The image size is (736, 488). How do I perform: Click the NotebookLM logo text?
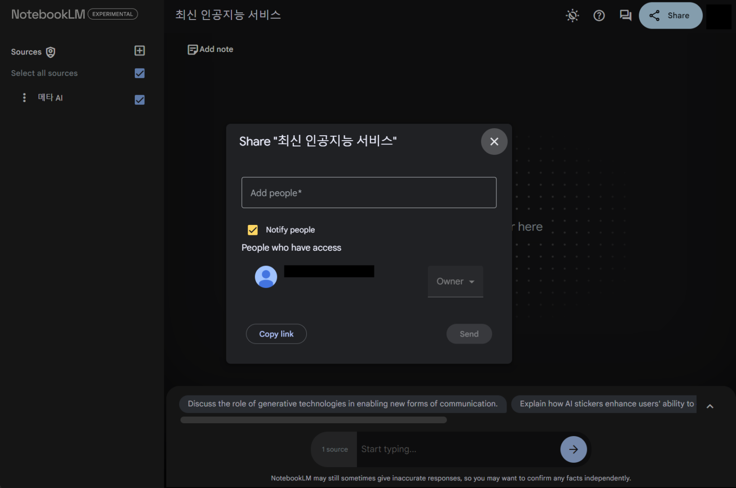48,14
